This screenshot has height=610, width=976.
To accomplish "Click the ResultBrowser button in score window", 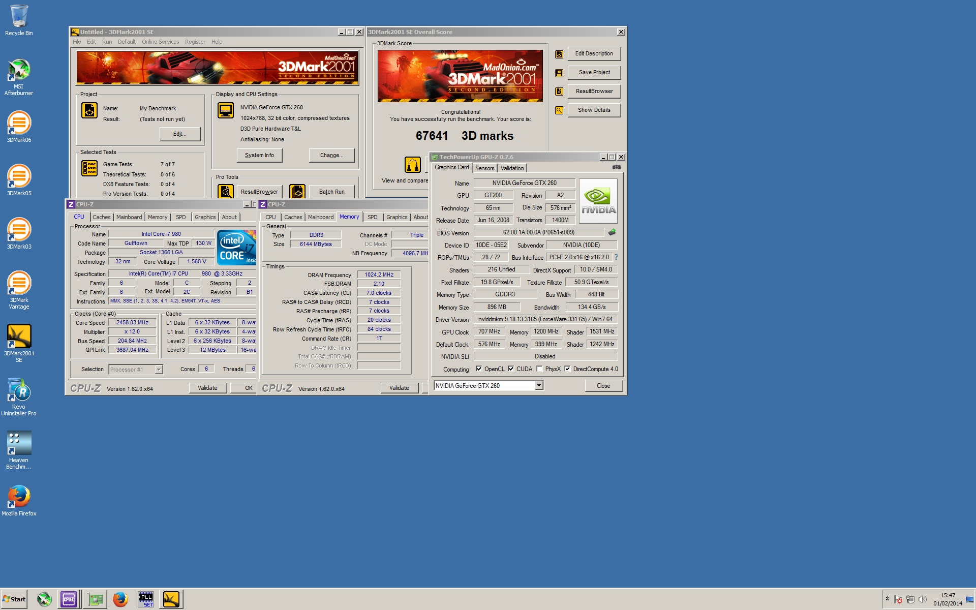I will (594, 91).
